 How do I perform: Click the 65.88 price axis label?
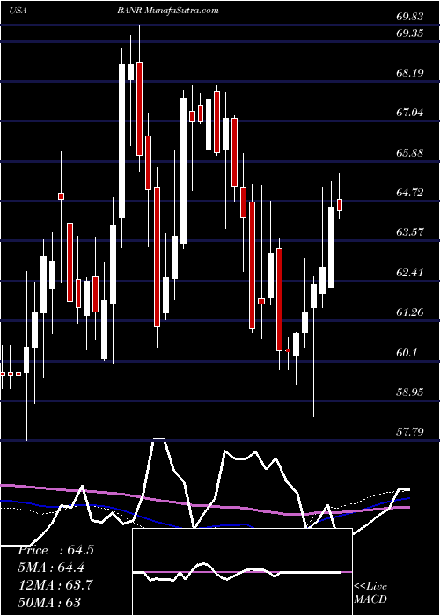coord(410,152)
